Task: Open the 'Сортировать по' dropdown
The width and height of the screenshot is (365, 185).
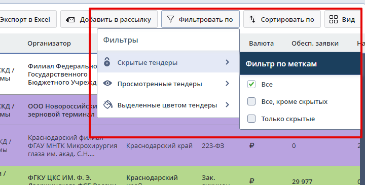Action: coord(282,19)
